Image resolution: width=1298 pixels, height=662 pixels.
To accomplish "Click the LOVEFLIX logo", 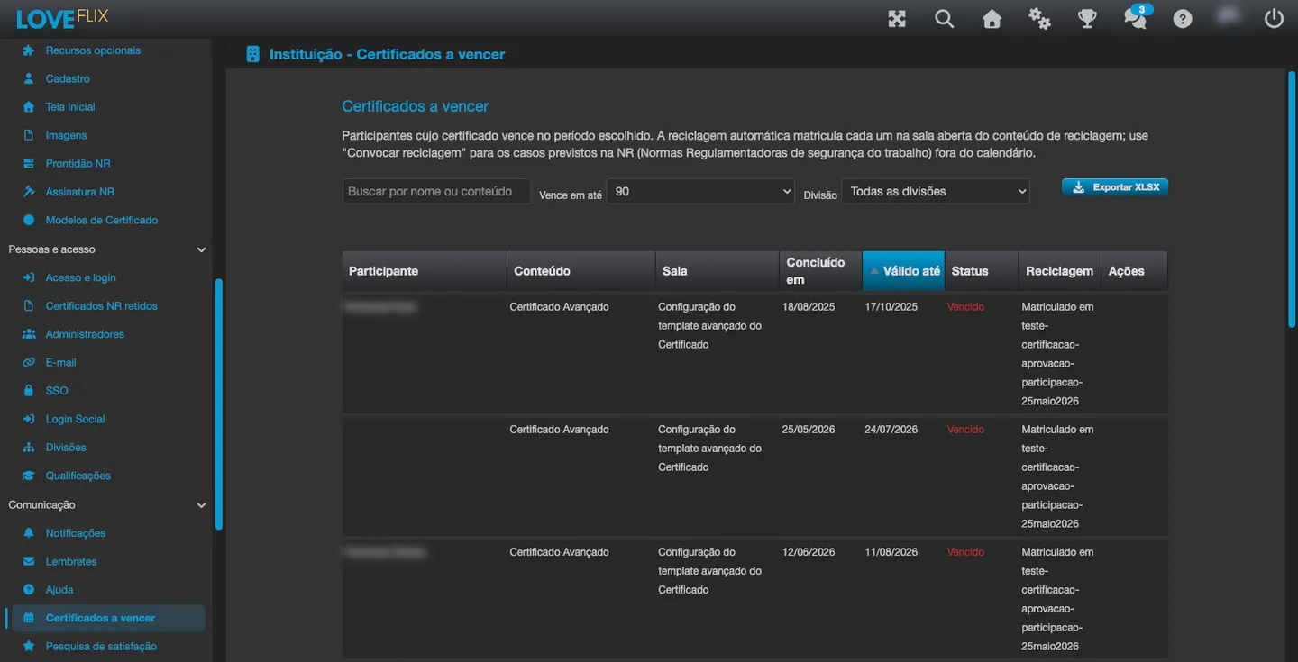I will pyautogui.click(x=62, y=17).
